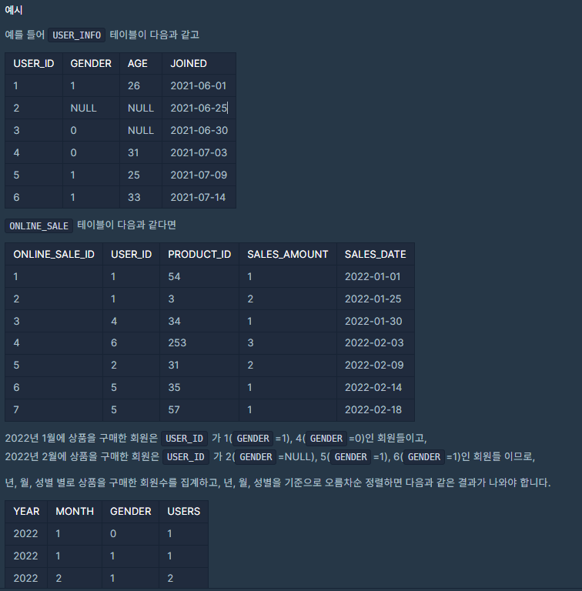Click USER_ID header in the USER_INFO table
Screen dimensions: 582x591
tap(34, 63)
